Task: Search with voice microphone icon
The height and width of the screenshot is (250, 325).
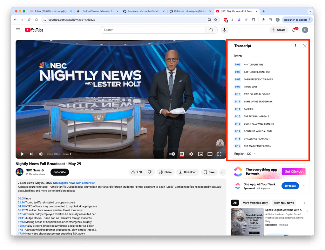Action: 225,30
